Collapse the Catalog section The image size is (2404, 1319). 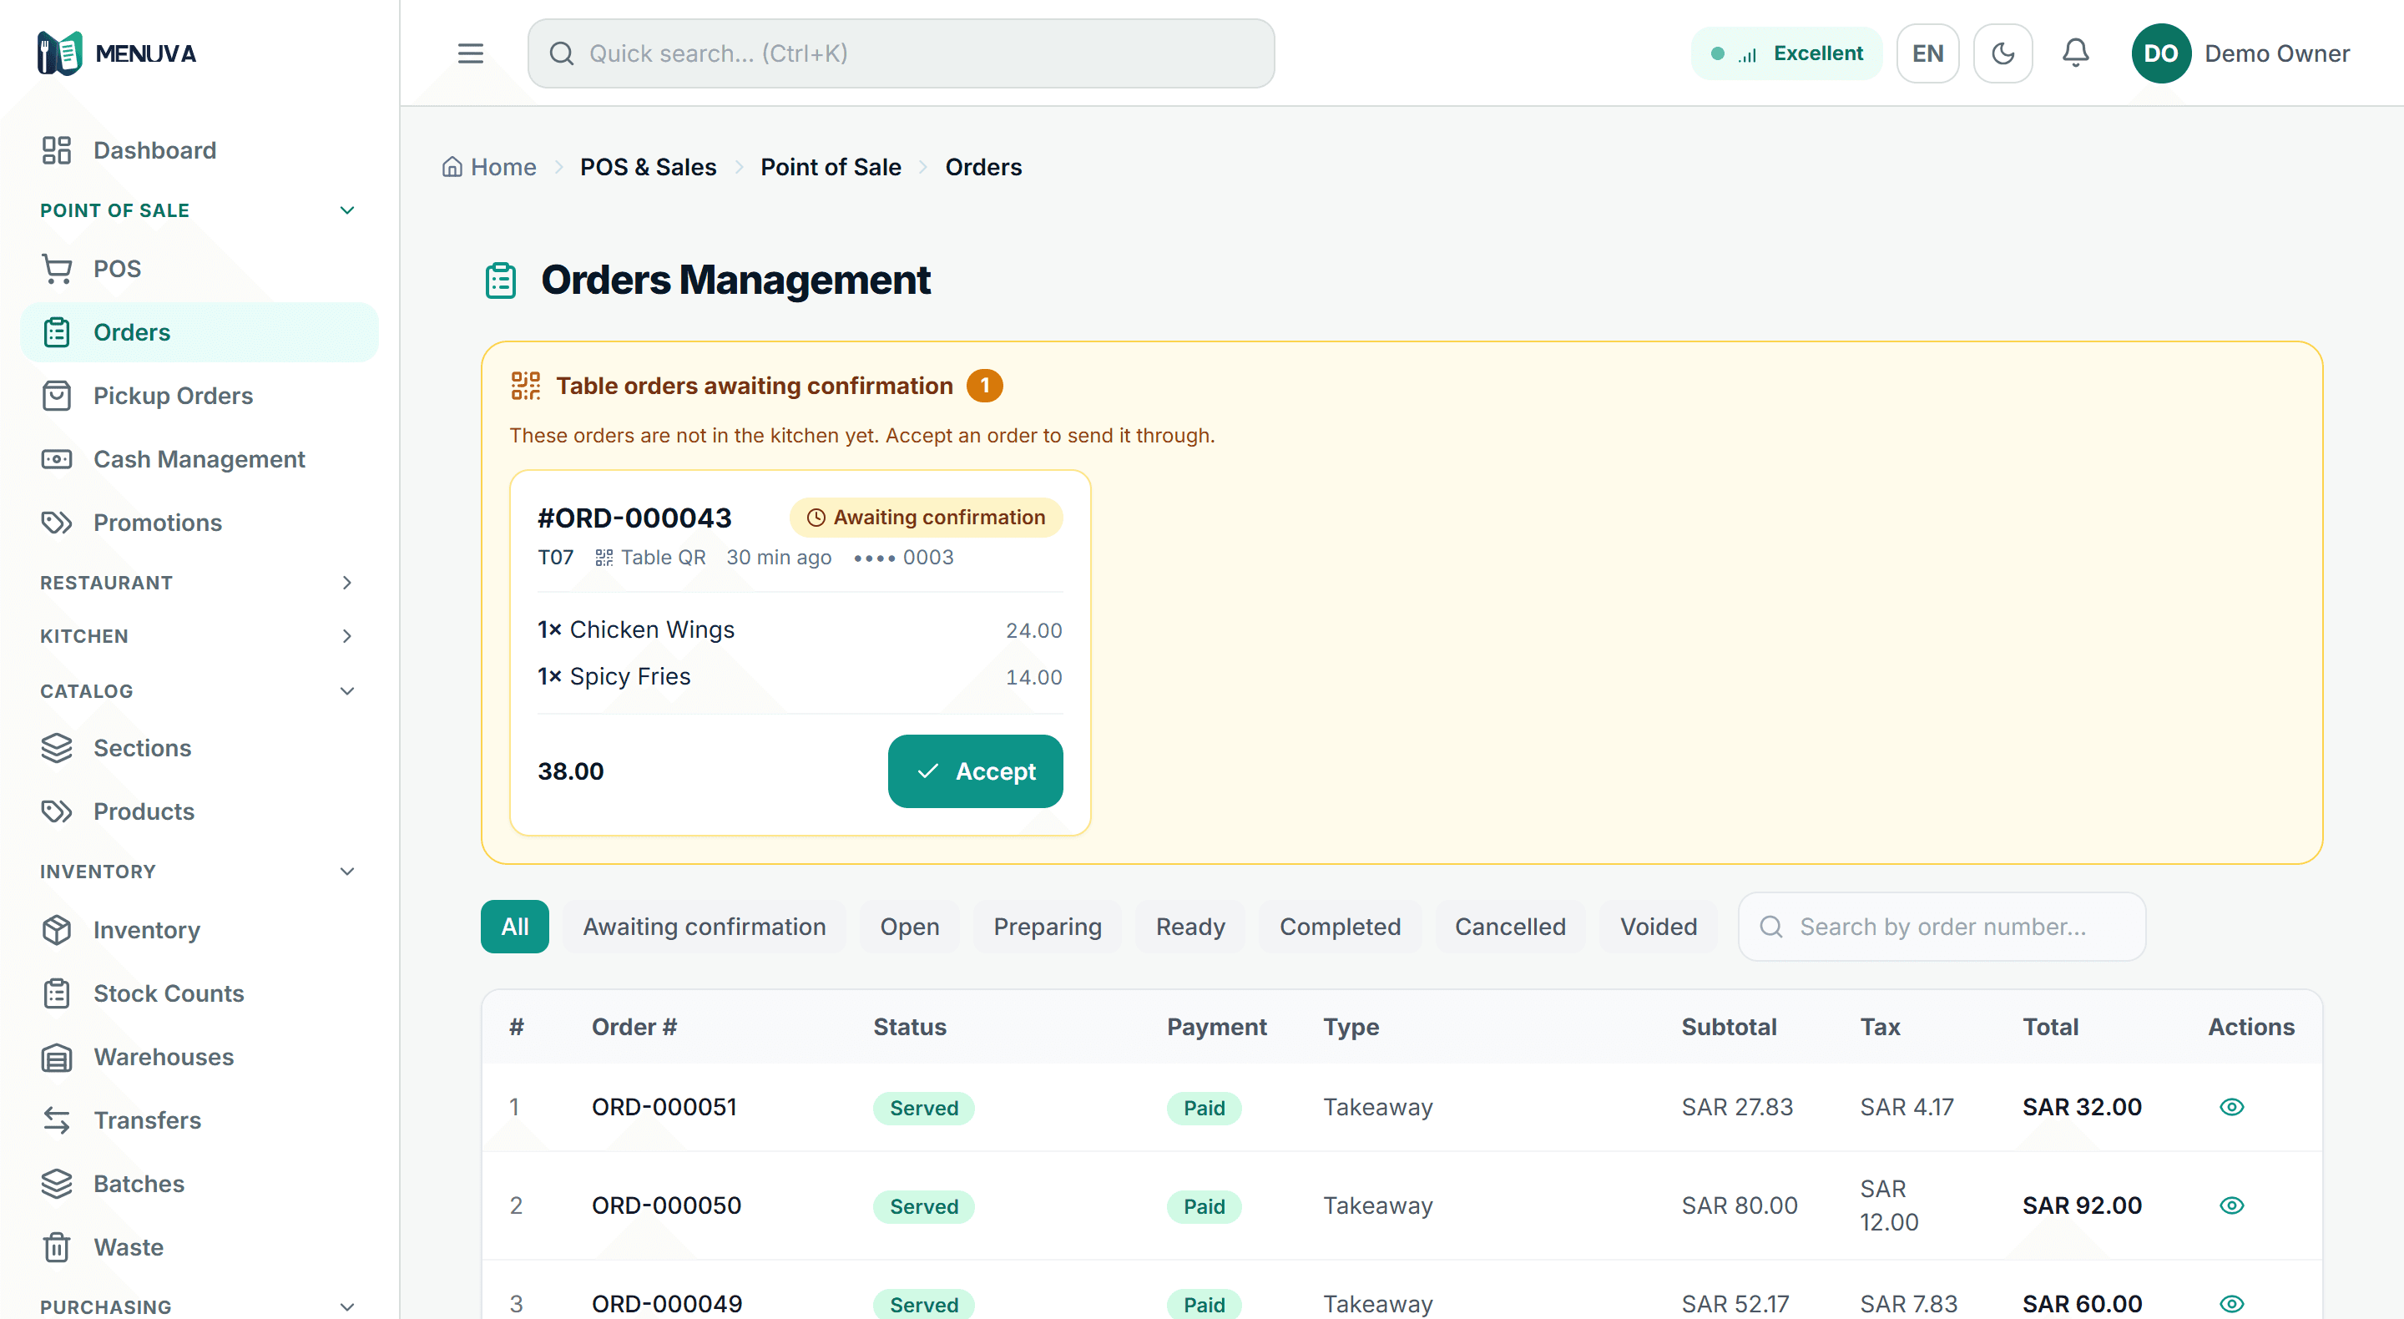tap(199, 690)
